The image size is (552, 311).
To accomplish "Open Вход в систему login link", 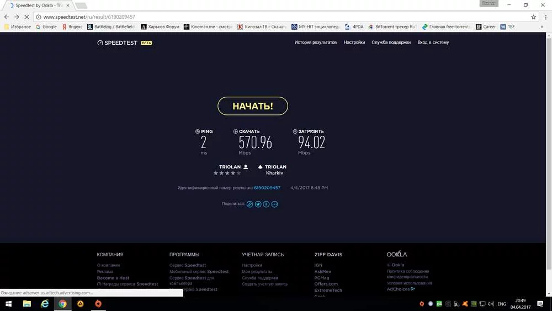I will (x=433, y=43).
